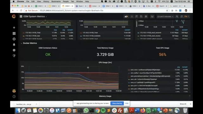Open a new Chrome tab with plus
This screenshot has width=203, height=114.
pos(185,6)
